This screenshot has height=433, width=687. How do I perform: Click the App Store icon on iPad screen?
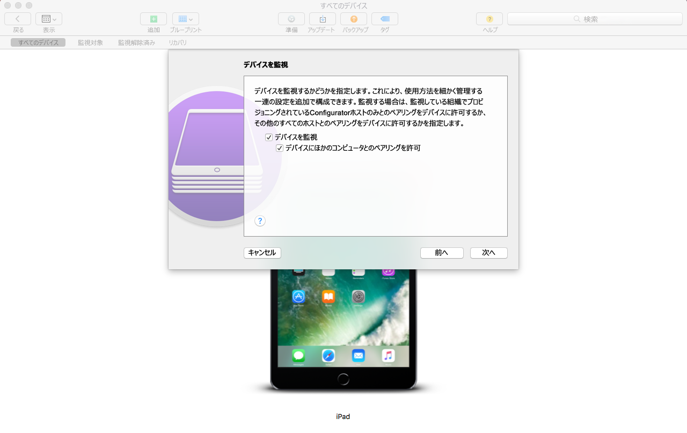[298, 296]
